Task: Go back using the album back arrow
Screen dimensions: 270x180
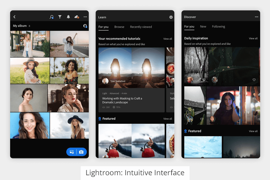Action: point(14,17)
